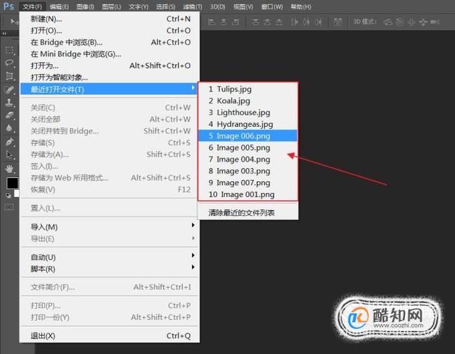Choose 退出(X) menu entry
This screenshot has height=354, width=455.
click(109, 336)
